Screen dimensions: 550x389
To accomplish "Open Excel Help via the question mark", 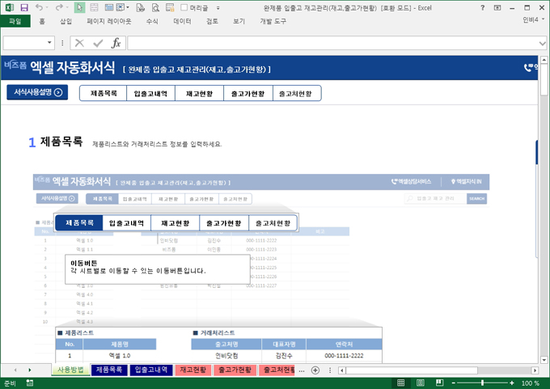I will [483, 7].
